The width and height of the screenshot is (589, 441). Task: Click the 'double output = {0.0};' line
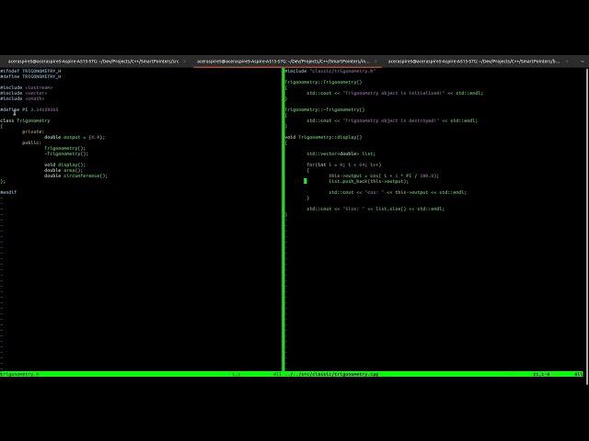tap(75, 137)
